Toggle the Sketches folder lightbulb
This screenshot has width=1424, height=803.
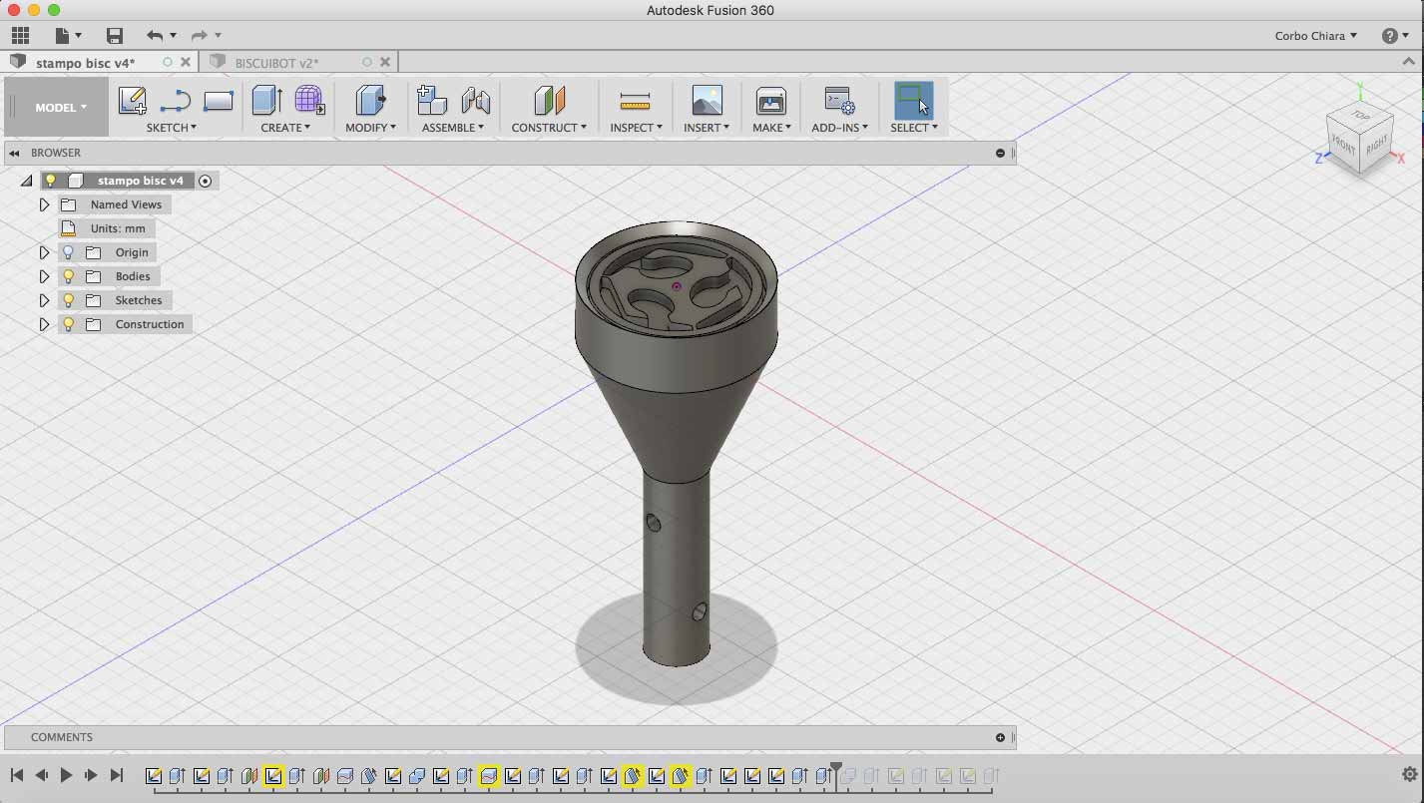pyautogui.click(x=68, y=300)
